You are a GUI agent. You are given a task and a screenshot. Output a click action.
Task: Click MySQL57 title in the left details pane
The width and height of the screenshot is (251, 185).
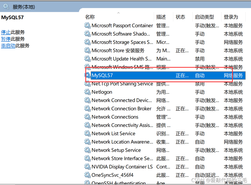(x=12, y=17)
